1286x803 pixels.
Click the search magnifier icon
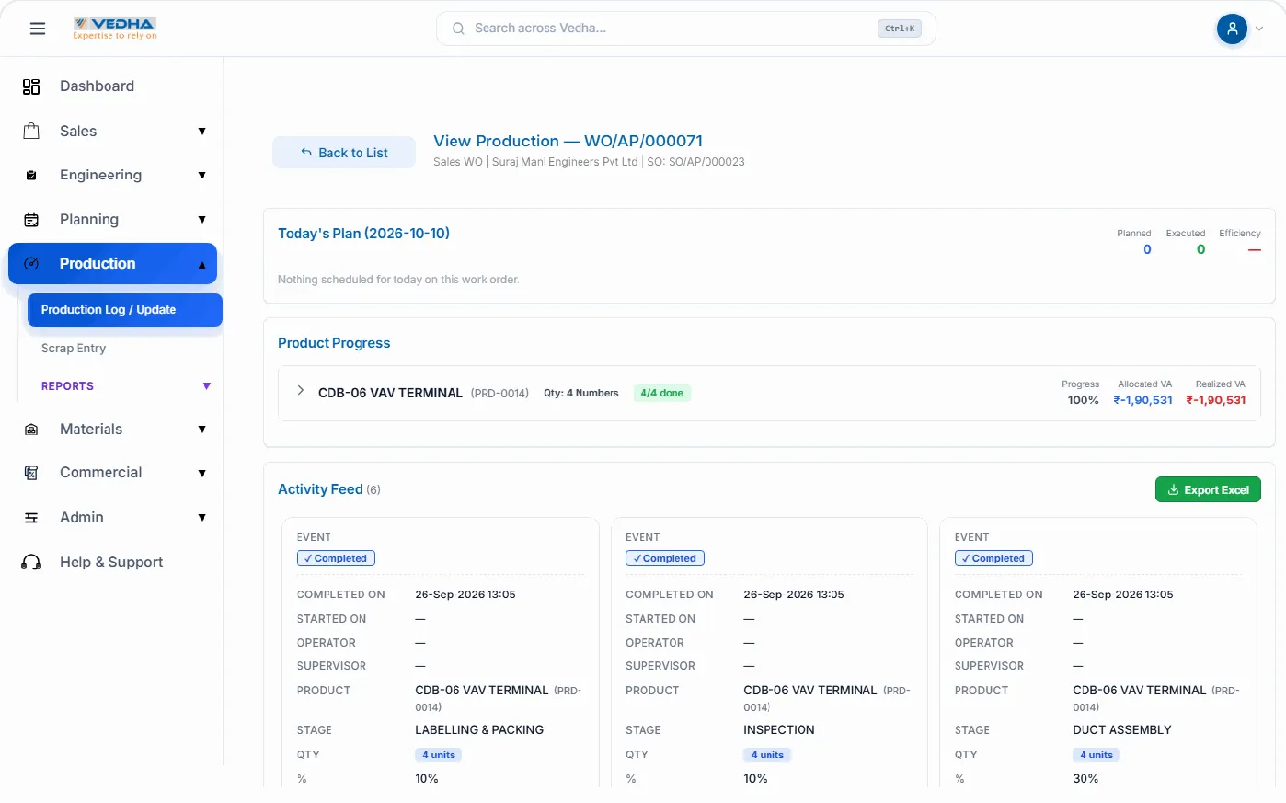pyautogui.click(x=458, y=29)
